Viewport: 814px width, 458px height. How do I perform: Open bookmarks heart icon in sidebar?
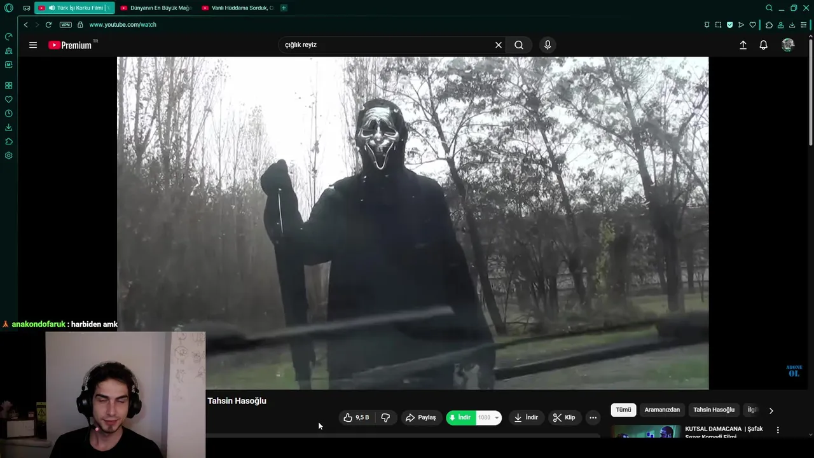[x=8, y=99]
